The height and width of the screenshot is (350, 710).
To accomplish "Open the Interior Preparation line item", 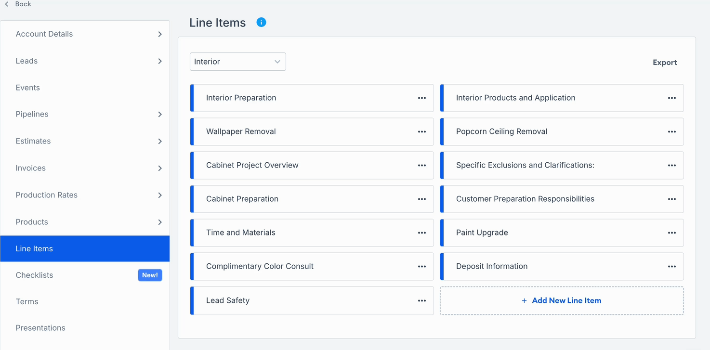I will click(x=312, y=98).
